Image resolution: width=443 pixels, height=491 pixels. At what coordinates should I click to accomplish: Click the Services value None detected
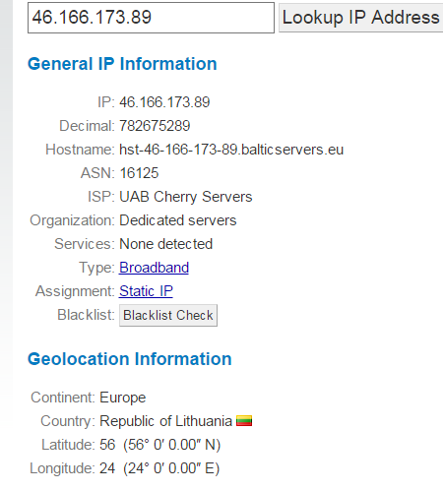(x=166, y=244)
